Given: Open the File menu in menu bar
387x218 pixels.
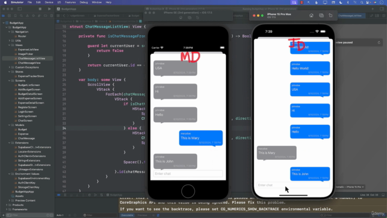Looking at the screenshot, I should [x=30, y=2].
